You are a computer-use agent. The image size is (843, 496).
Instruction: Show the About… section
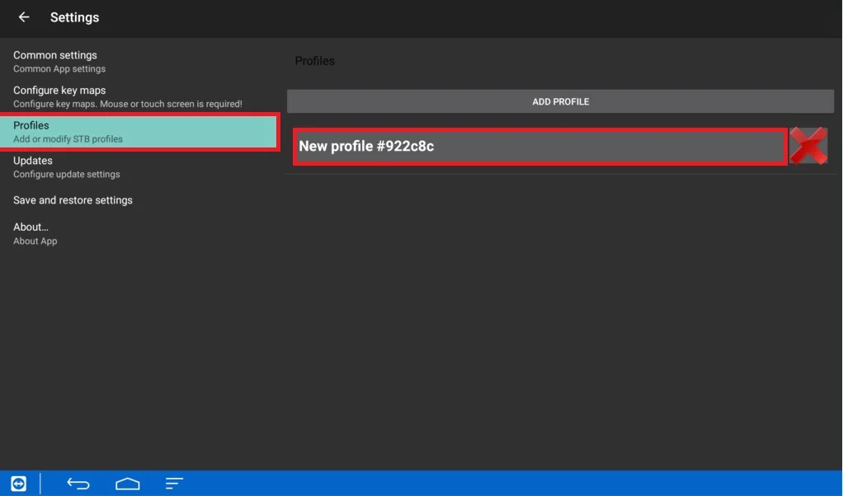31,227
